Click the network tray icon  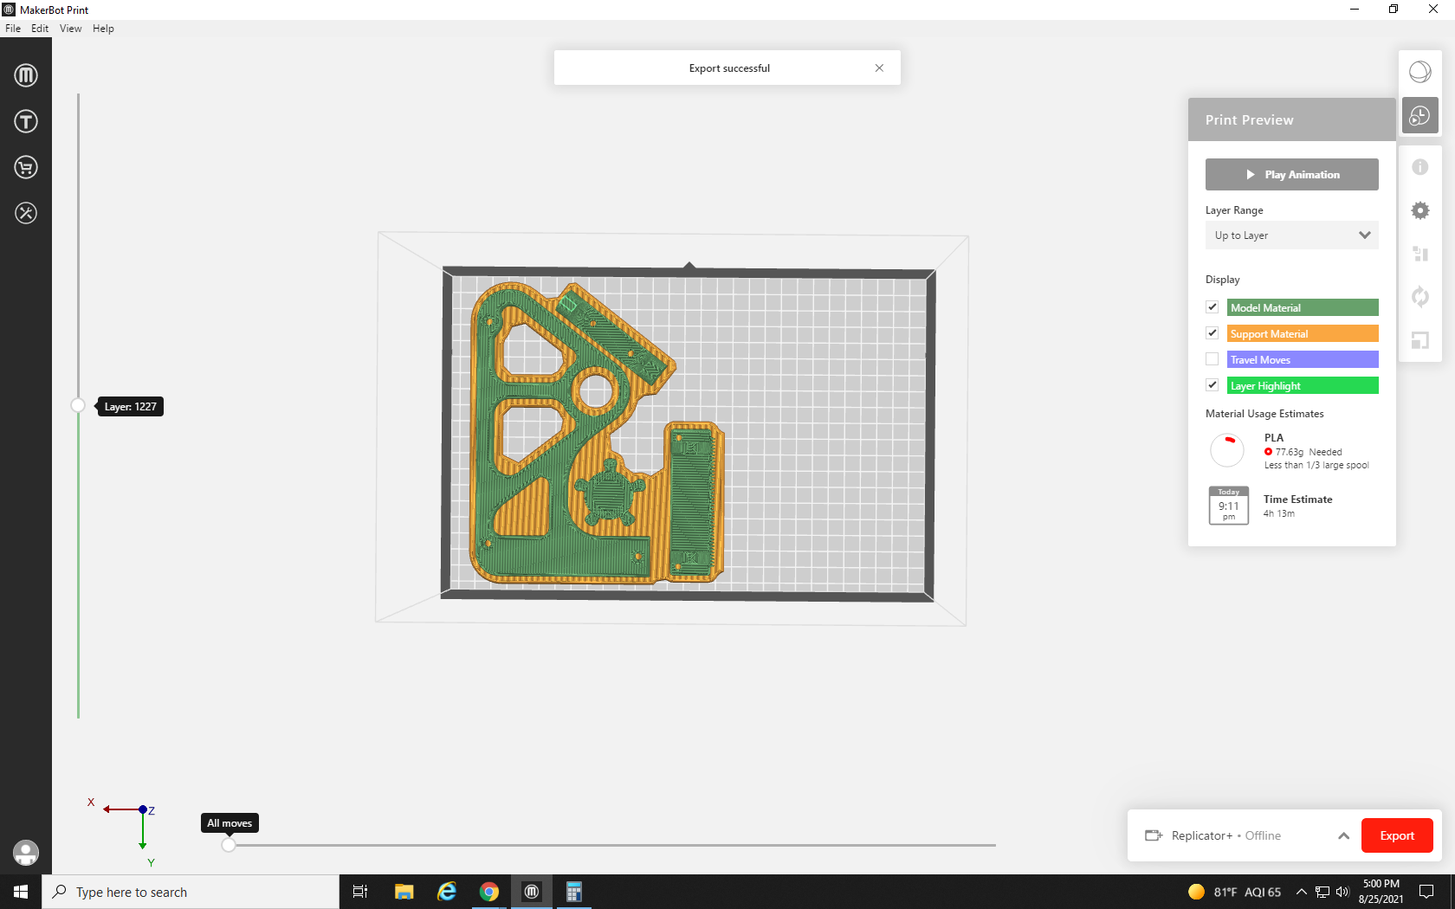click(x=1322, y=892)
